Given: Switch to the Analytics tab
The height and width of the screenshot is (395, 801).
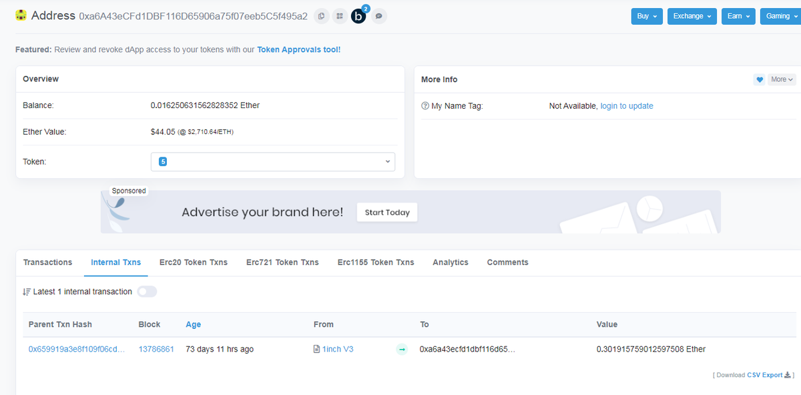Looking at the screenshot, I should [451, 262].
